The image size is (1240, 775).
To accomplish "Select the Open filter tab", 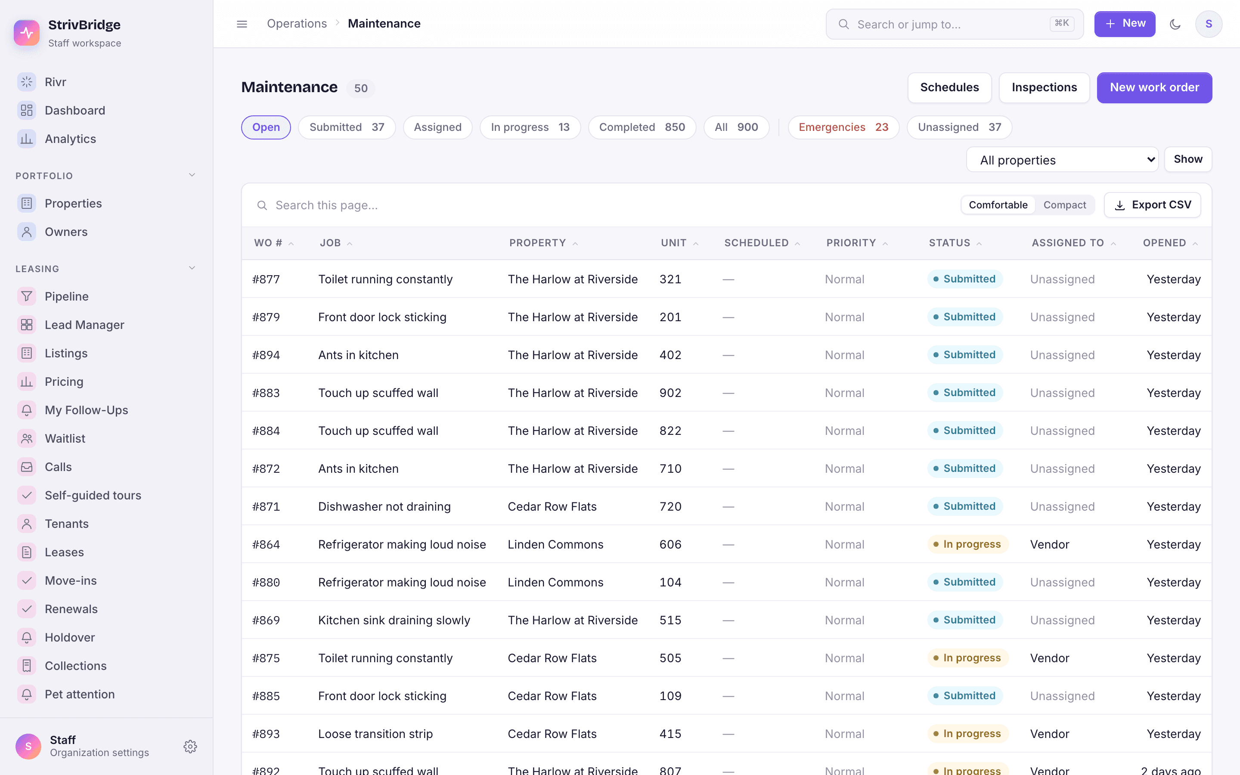I will tap(266, 127).
